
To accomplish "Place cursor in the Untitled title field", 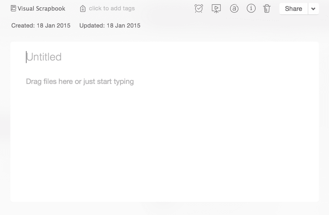I will pyautogui.click(x=44, y=57).
